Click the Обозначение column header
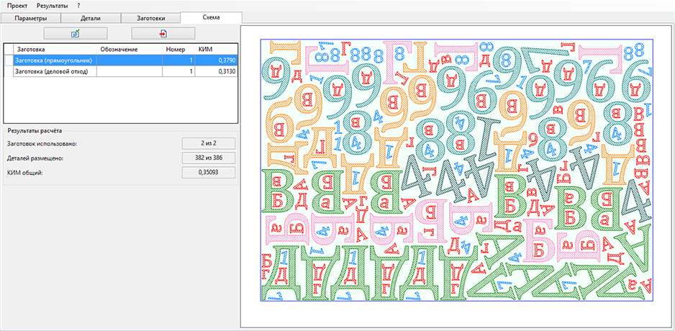The height and width of the screenshot is (331, 675). (130, 50)
